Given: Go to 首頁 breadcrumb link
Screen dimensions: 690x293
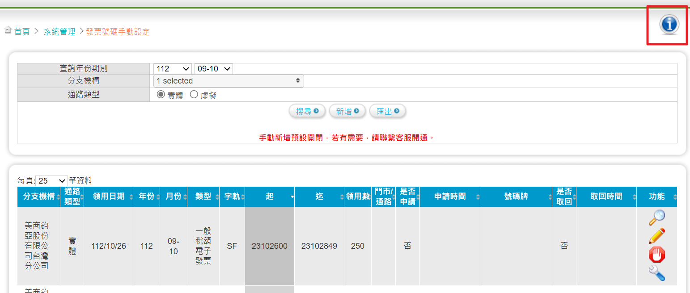Looking at the screenshot, I should point(22,32).
